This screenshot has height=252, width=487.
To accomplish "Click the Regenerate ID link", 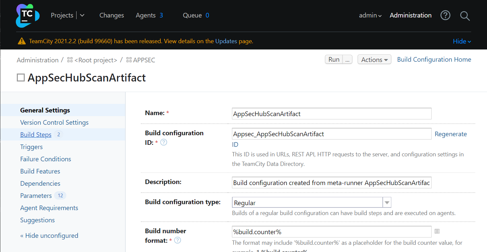I will pyautogui.click(x=450, y=134).
